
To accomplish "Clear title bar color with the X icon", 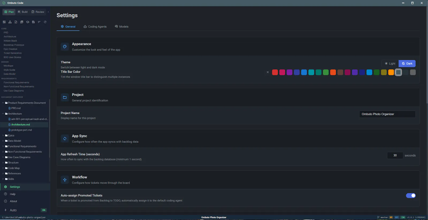I will click(x=267, y=72).
